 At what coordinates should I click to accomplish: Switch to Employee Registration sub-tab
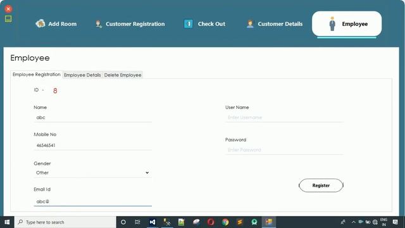(x=37, y=75)
